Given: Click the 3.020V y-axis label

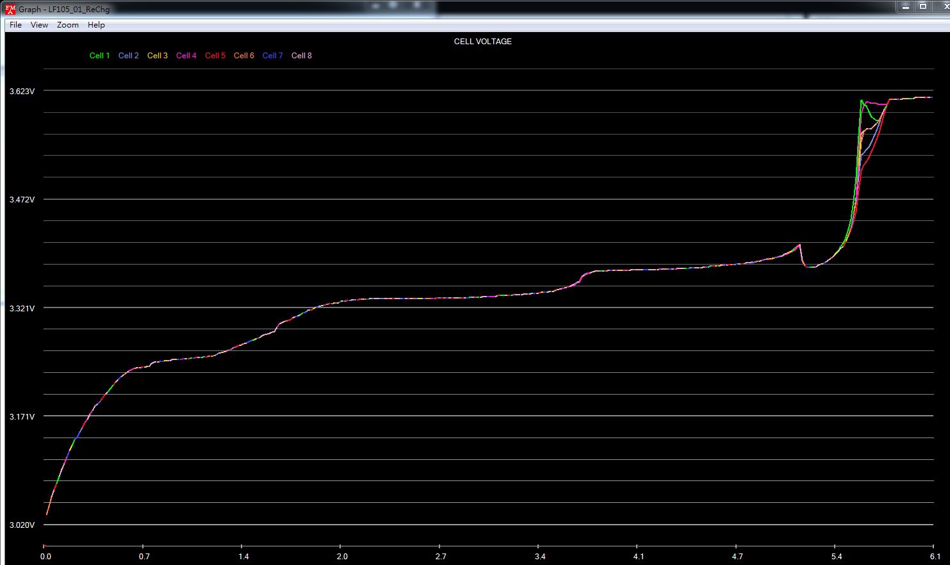Looking at the screenshot, I should pyautogui.click(x=22, y=525).
